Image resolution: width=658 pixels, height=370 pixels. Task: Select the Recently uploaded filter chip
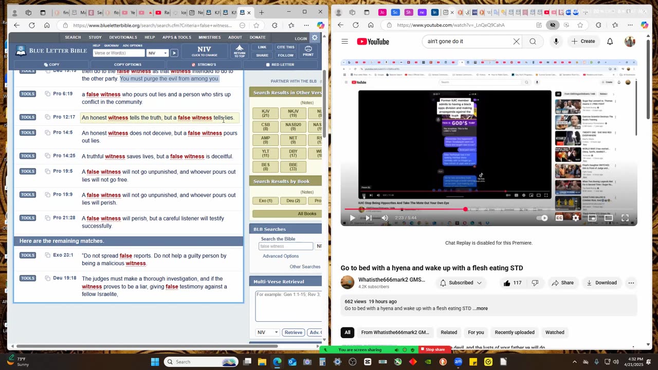tap(515, 332)
